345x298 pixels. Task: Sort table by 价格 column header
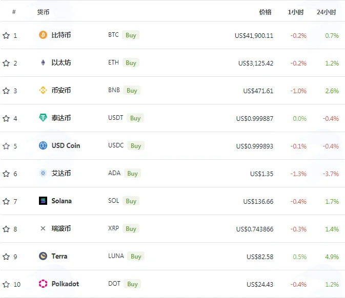[x=265, y=12]
